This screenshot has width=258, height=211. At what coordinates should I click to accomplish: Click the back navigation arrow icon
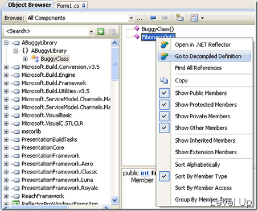pos(153,18)
